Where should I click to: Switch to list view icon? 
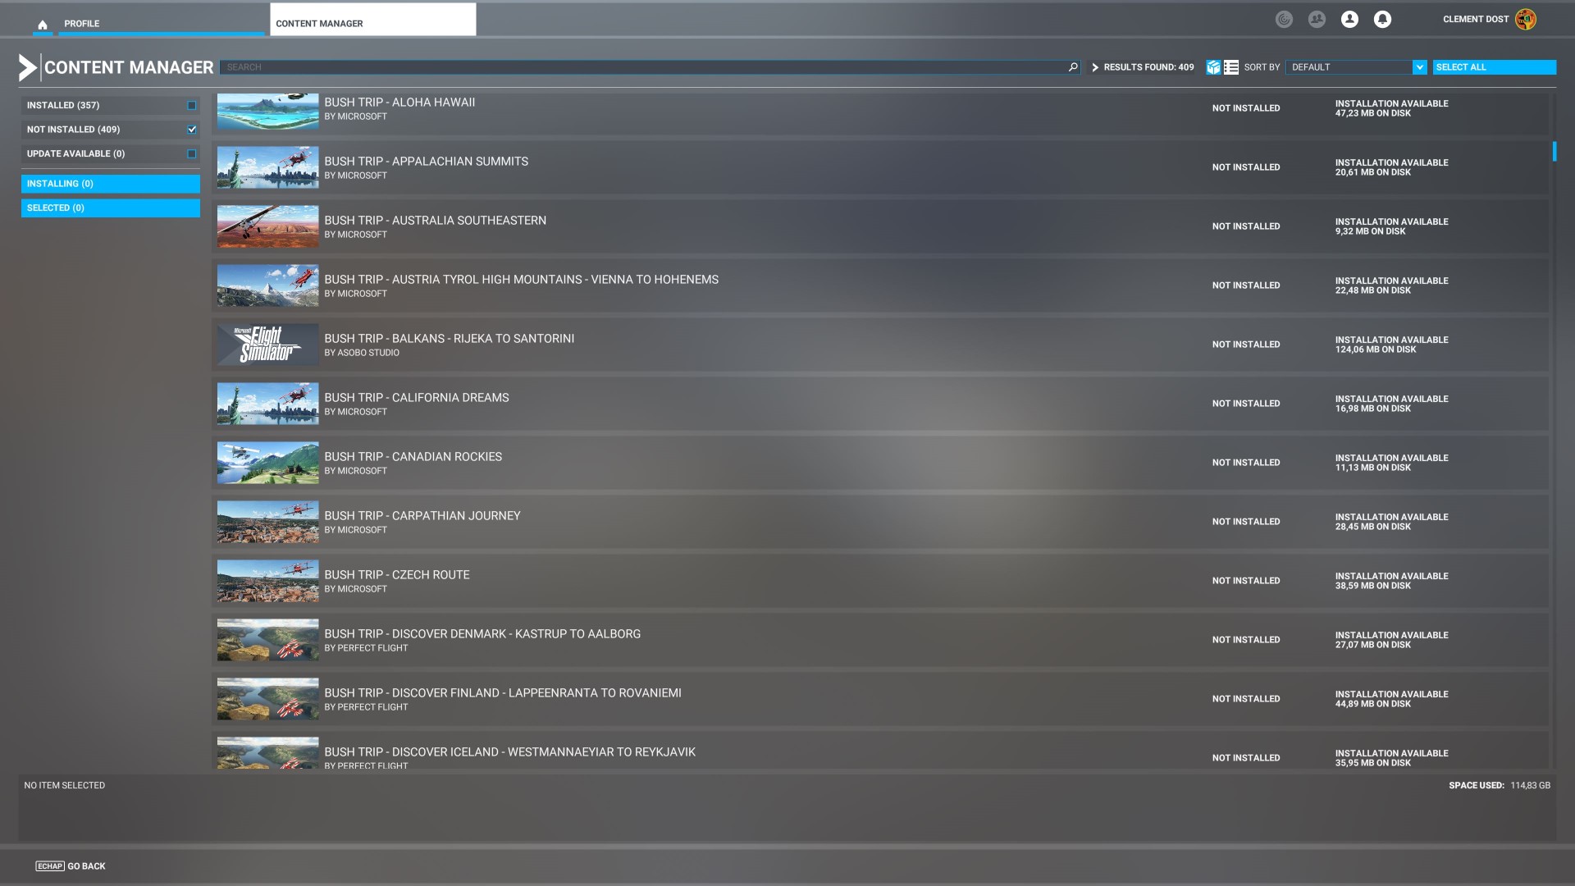(x=1231, y=67)
